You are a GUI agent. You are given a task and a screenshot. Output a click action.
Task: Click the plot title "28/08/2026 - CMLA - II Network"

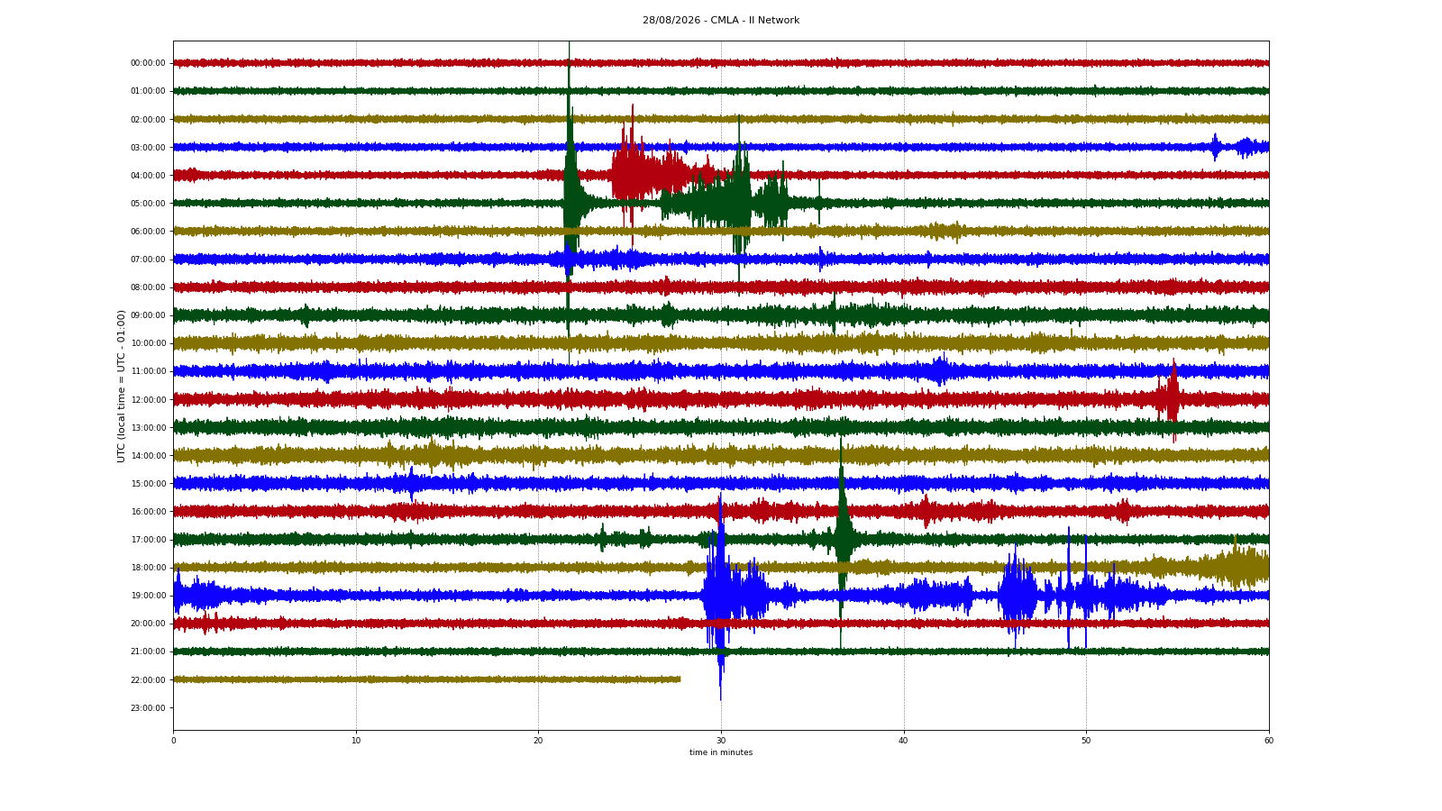(x=721, y=21)
